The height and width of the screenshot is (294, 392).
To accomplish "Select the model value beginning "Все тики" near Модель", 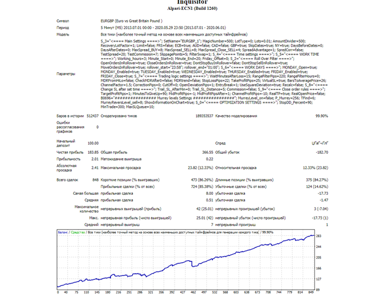I will [174, 34].
